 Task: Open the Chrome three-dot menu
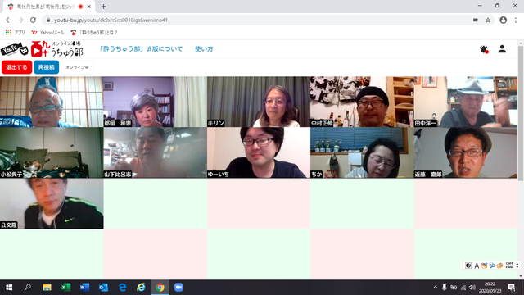click(516, 20)
